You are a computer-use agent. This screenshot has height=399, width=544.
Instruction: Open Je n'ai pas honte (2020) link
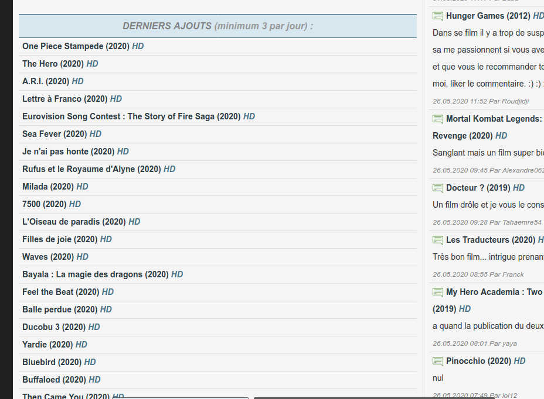75,152
